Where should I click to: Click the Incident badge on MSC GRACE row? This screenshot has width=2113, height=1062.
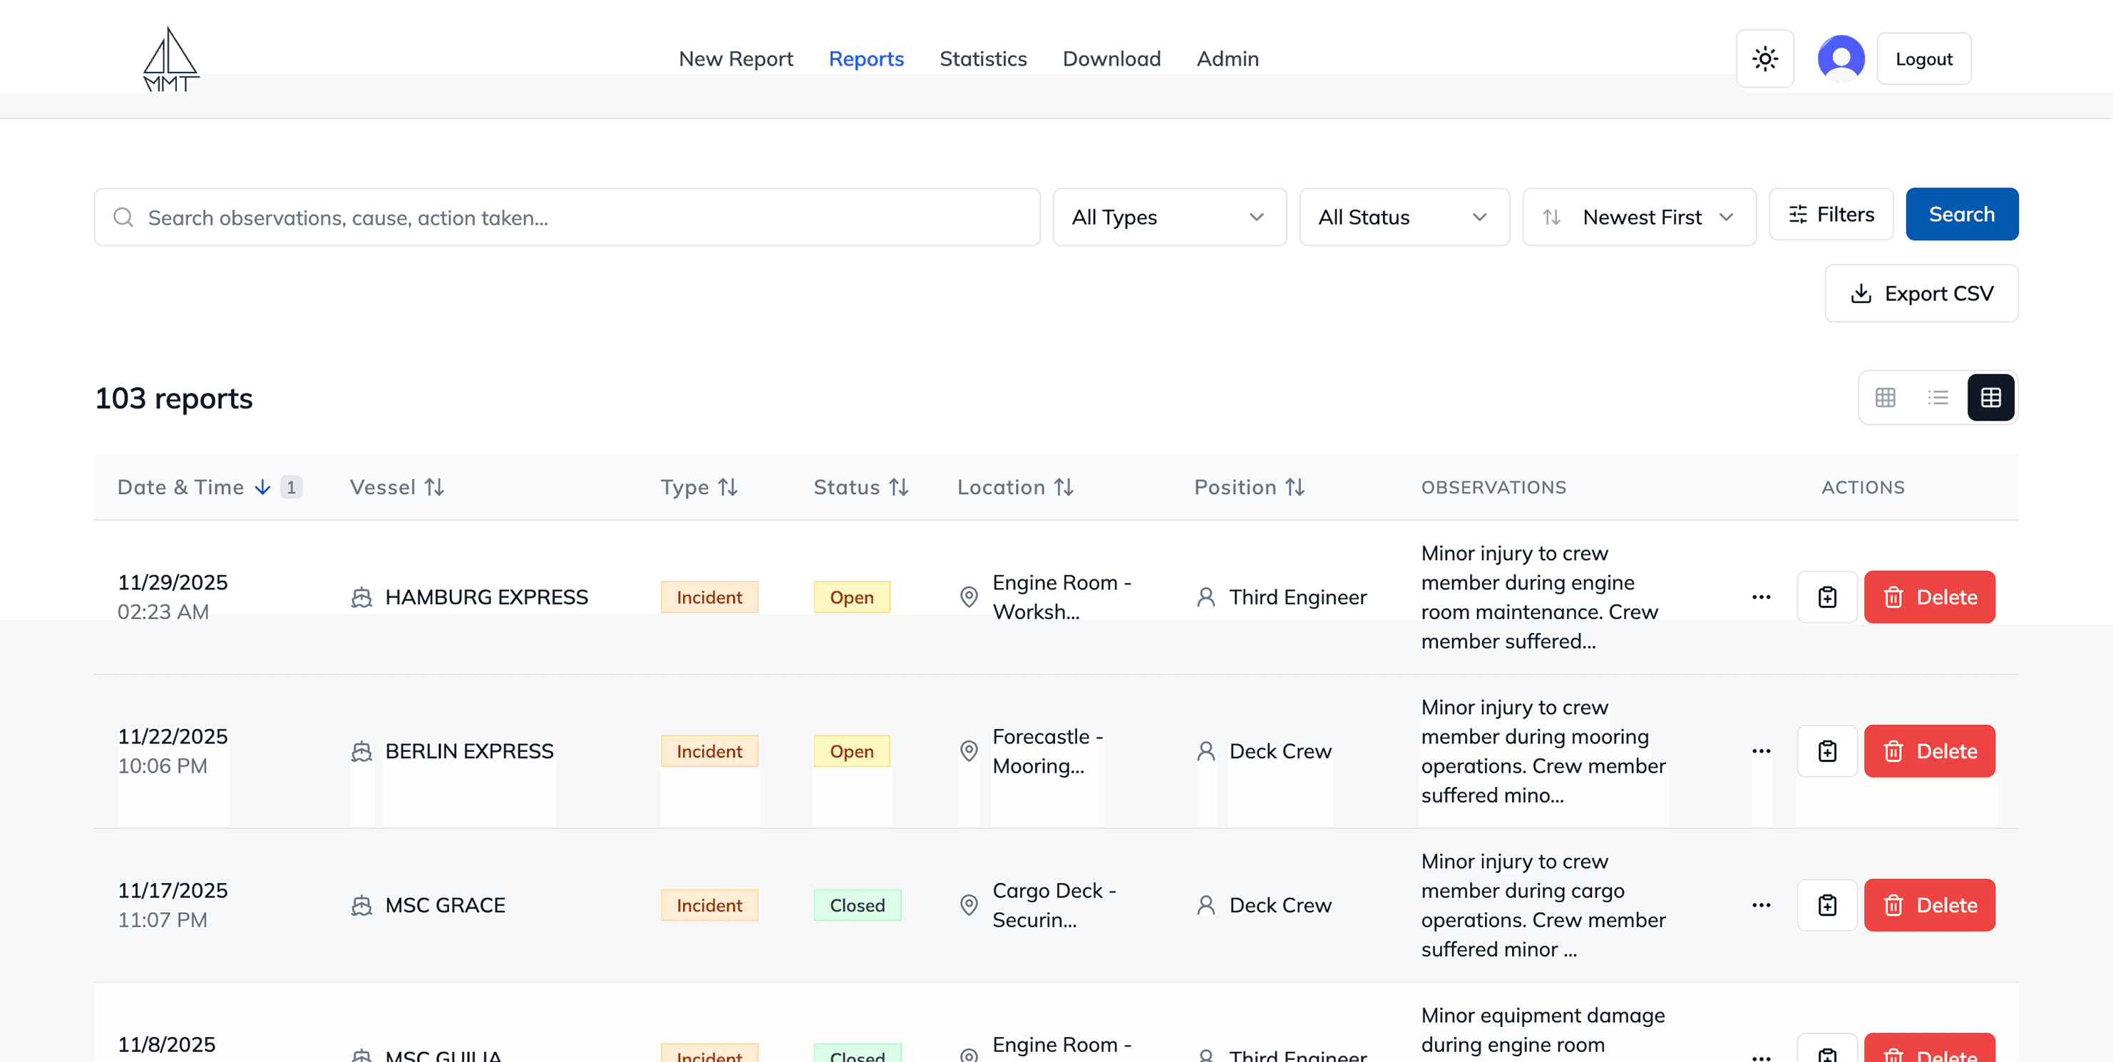709,905
